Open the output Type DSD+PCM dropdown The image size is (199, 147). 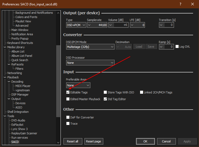click(76, 25)
